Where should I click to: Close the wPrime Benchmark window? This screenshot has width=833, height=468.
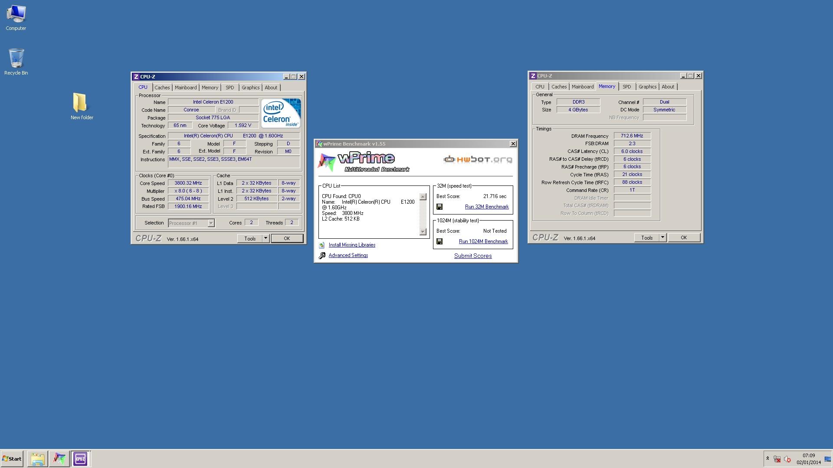(513, 144)
